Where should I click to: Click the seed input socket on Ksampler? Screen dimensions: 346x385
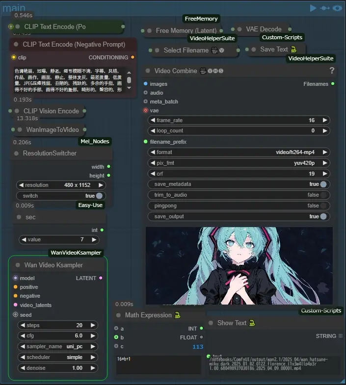(x=16, y=314)
